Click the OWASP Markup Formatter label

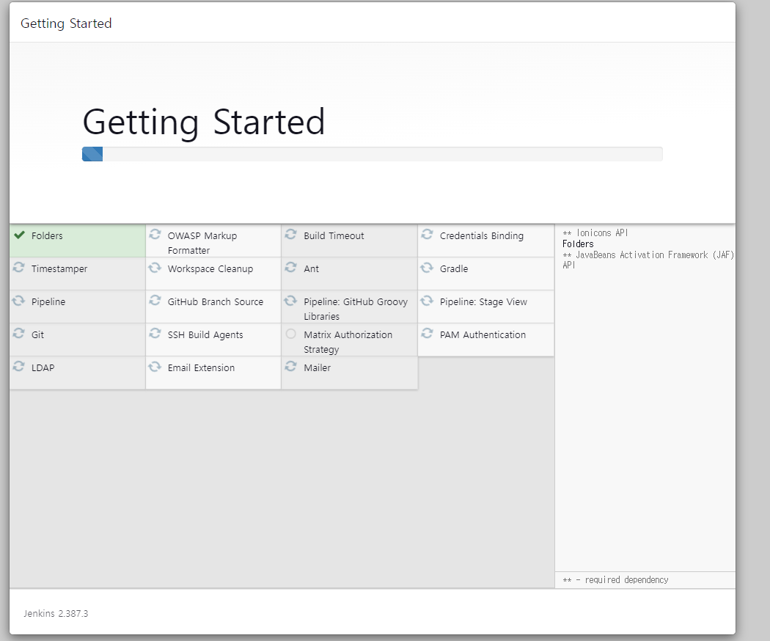(202, 243)
